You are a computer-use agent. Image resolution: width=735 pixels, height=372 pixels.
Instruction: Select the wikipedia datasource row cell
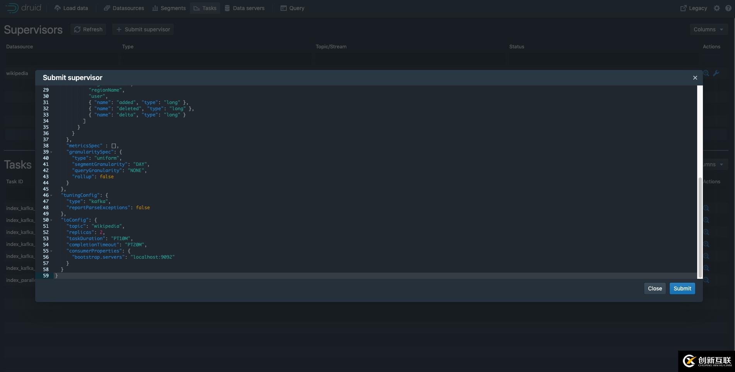(17, 73)
